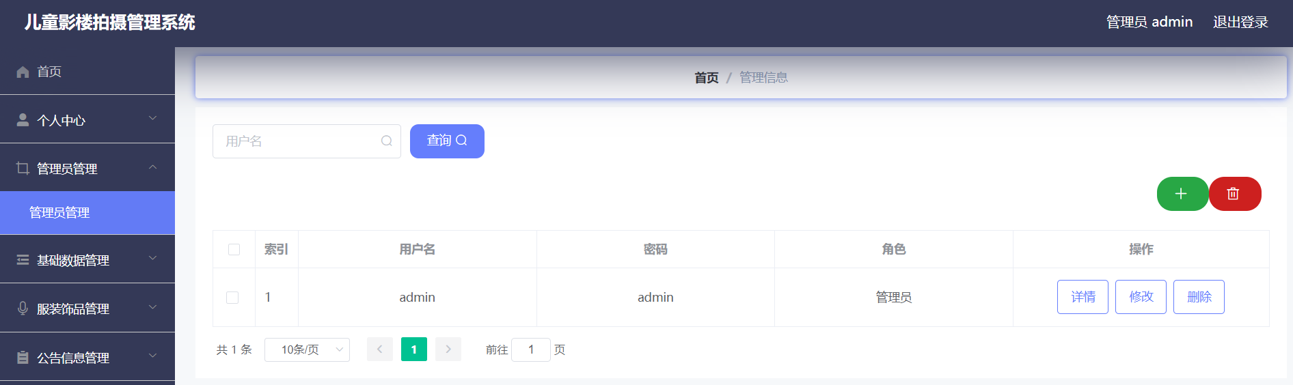
Task: Select page 1 in pagination
Action: (414, 350)
